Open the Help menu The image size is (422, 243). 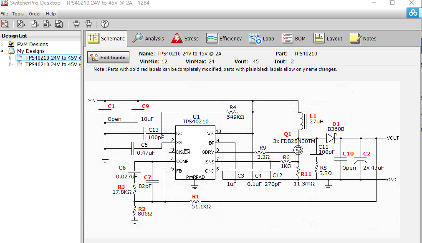point(51,14)
